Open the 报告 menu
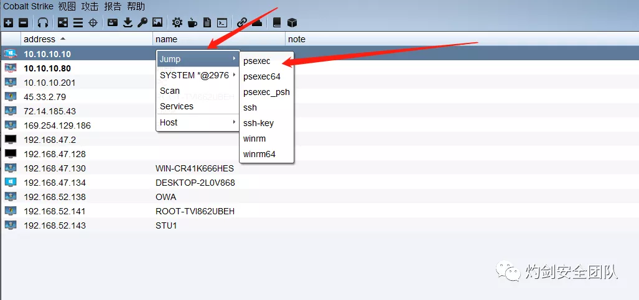639x300 pixels. click(x=113, y=6)
